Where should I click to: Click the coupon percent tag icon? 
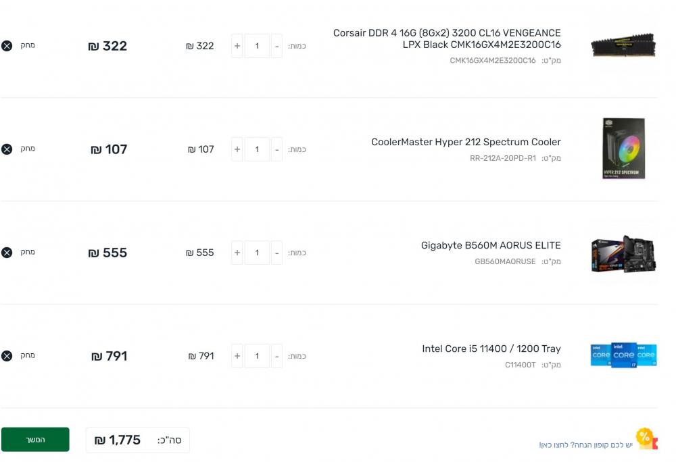point(646,438)
